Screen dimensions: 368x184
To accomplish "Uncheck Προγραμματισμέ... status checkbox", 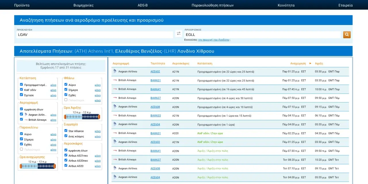I will point(21,85).
